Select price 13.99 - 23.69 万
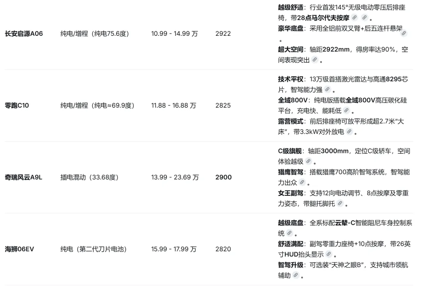421x286 pixels. coord(175,177)
